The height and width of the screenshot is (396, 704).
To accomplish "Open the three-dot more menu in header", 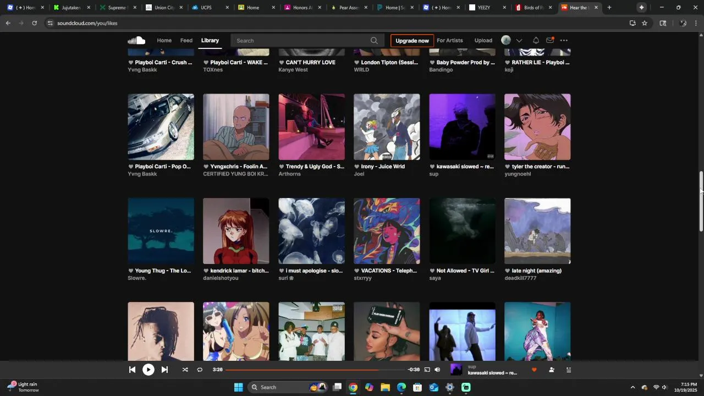I will [564, 41].
